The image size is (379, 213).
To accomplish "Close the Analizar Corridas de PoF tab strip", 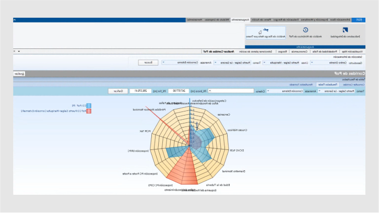I will coord(15,51).
